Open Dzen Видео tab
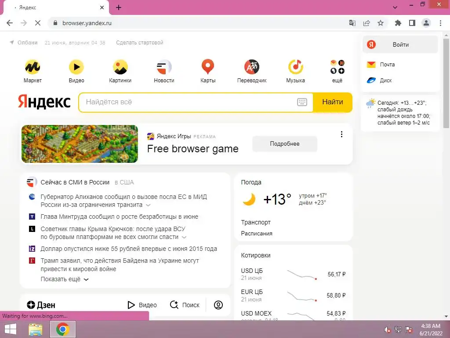450x338 pixels. [x=142, y=305]
